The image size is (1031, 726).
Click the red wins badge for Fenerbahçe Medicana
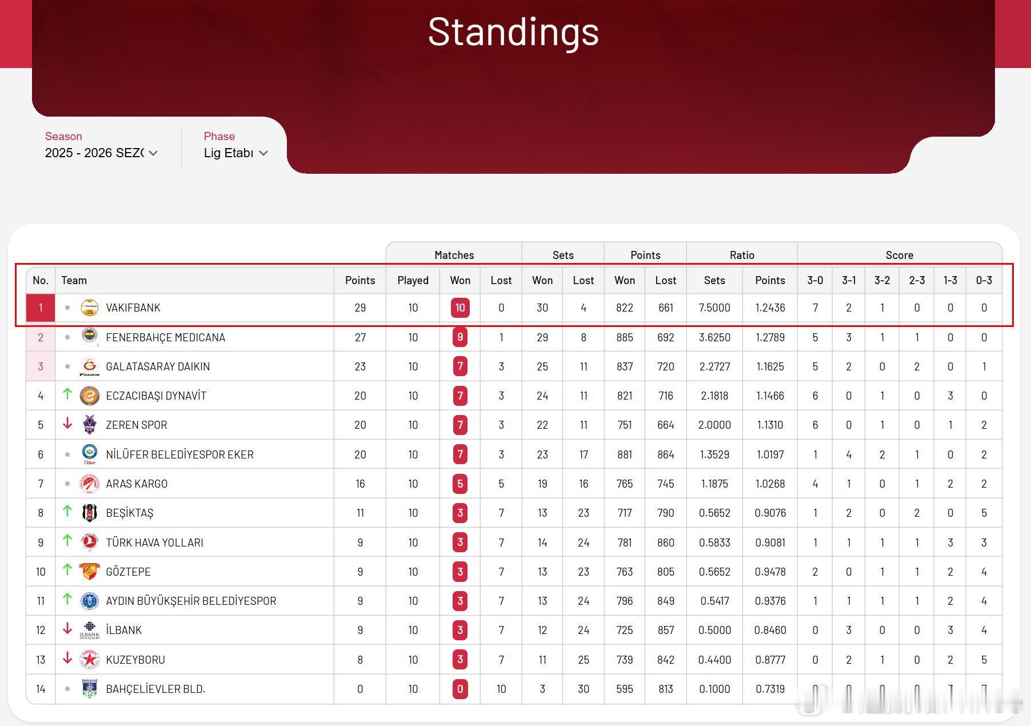(x=460, y=337)
